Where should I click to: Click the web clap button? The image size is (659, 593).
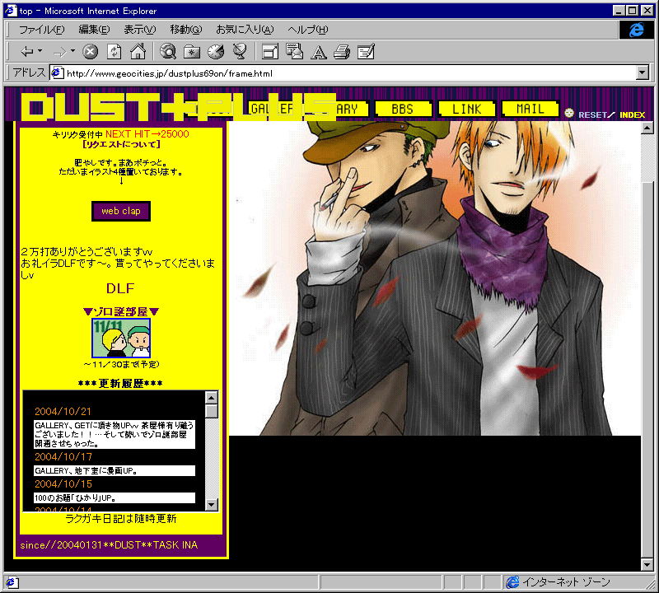[x=121, y=211]
